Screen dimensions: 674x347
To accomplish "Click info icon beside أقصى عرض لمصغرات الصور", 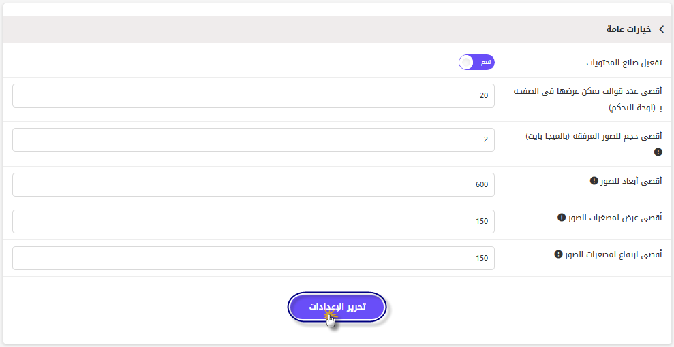I will pos(561,218).
